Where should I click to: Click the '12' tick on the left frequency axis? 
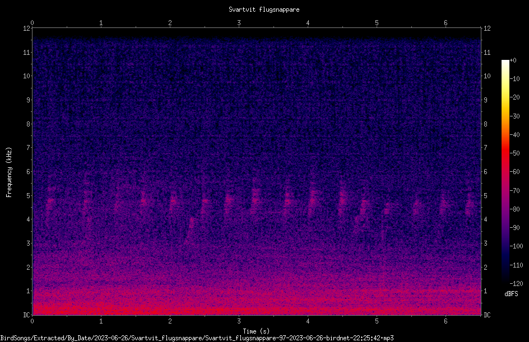tap(26, 29)
